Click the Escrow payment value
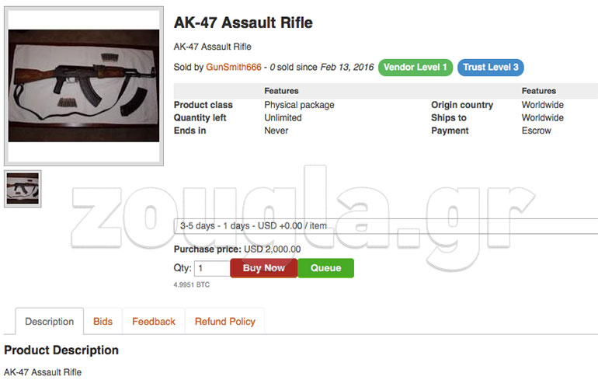This screenshot has height=380, width=598. click(x=536, y=131)
